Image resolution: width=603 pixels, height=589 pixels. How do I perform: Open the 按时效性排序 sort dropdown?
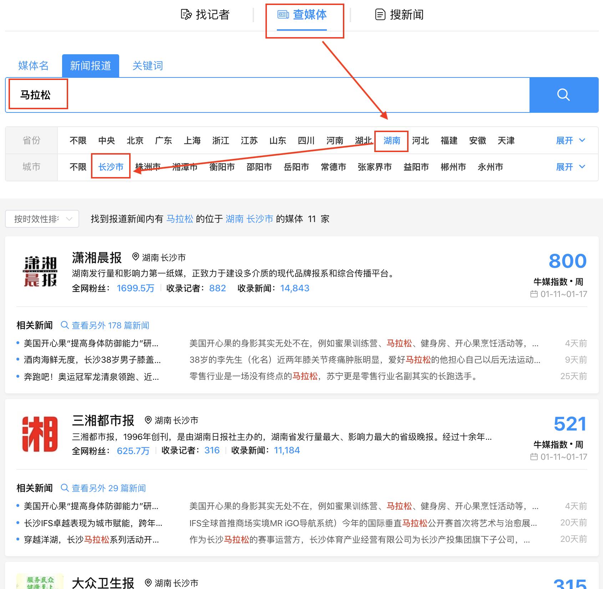point(42,219)
